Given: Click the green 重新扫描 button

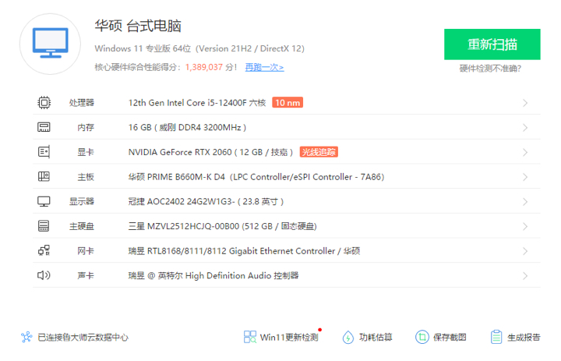Looking at the screenshot, I should [x=492, y=44].
